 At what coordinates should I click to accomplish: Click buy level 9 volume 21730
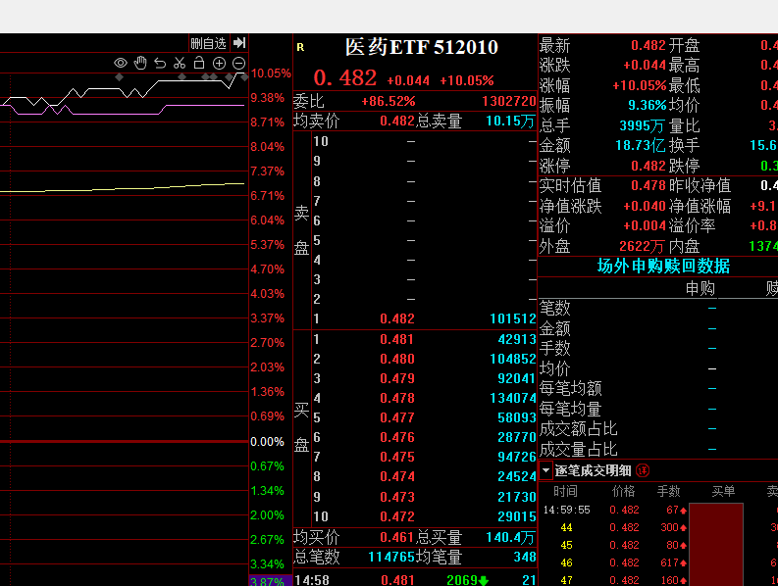pos(516,497)
